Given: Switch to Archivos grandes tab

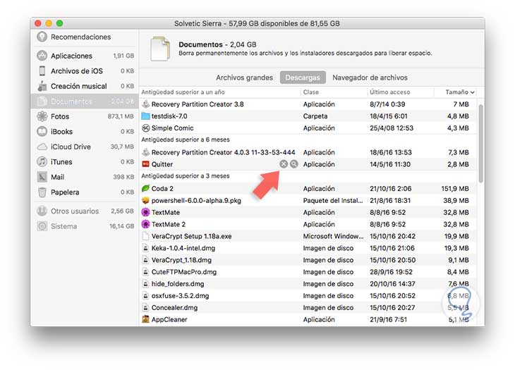Looking at the screenshot, I should tap(244, 78).
